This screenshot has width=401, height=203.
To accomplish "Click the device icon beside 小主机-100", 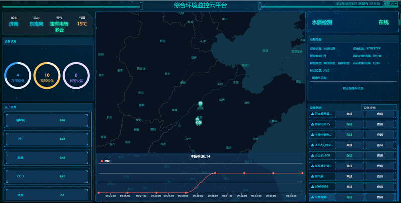I will 313,155.
